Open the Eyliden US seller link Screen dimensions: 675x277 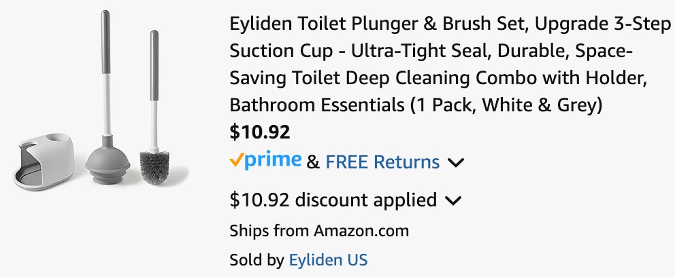pyautogui.click(x=328, y=259)
